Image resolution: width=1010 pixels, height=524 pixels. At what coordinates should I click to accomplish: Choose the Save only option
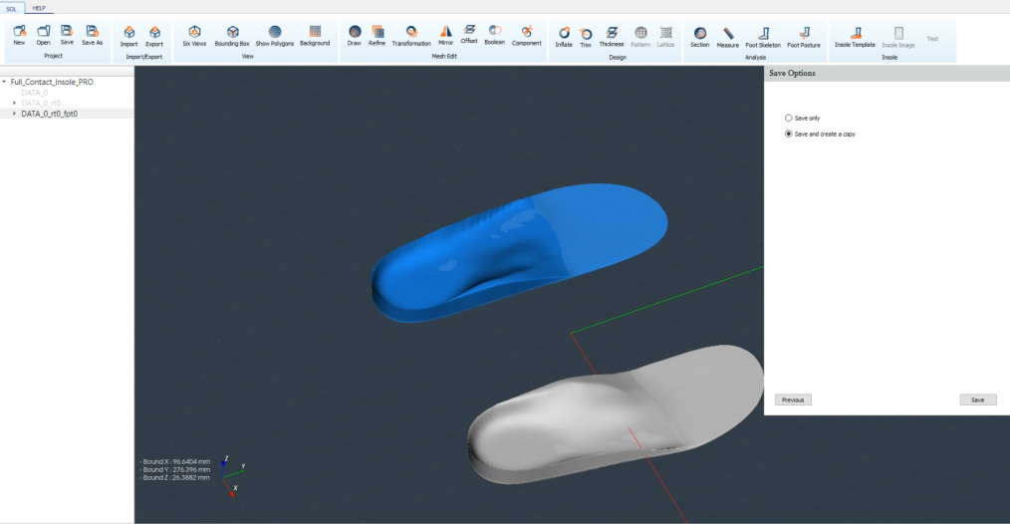click(x=789, y=119)
